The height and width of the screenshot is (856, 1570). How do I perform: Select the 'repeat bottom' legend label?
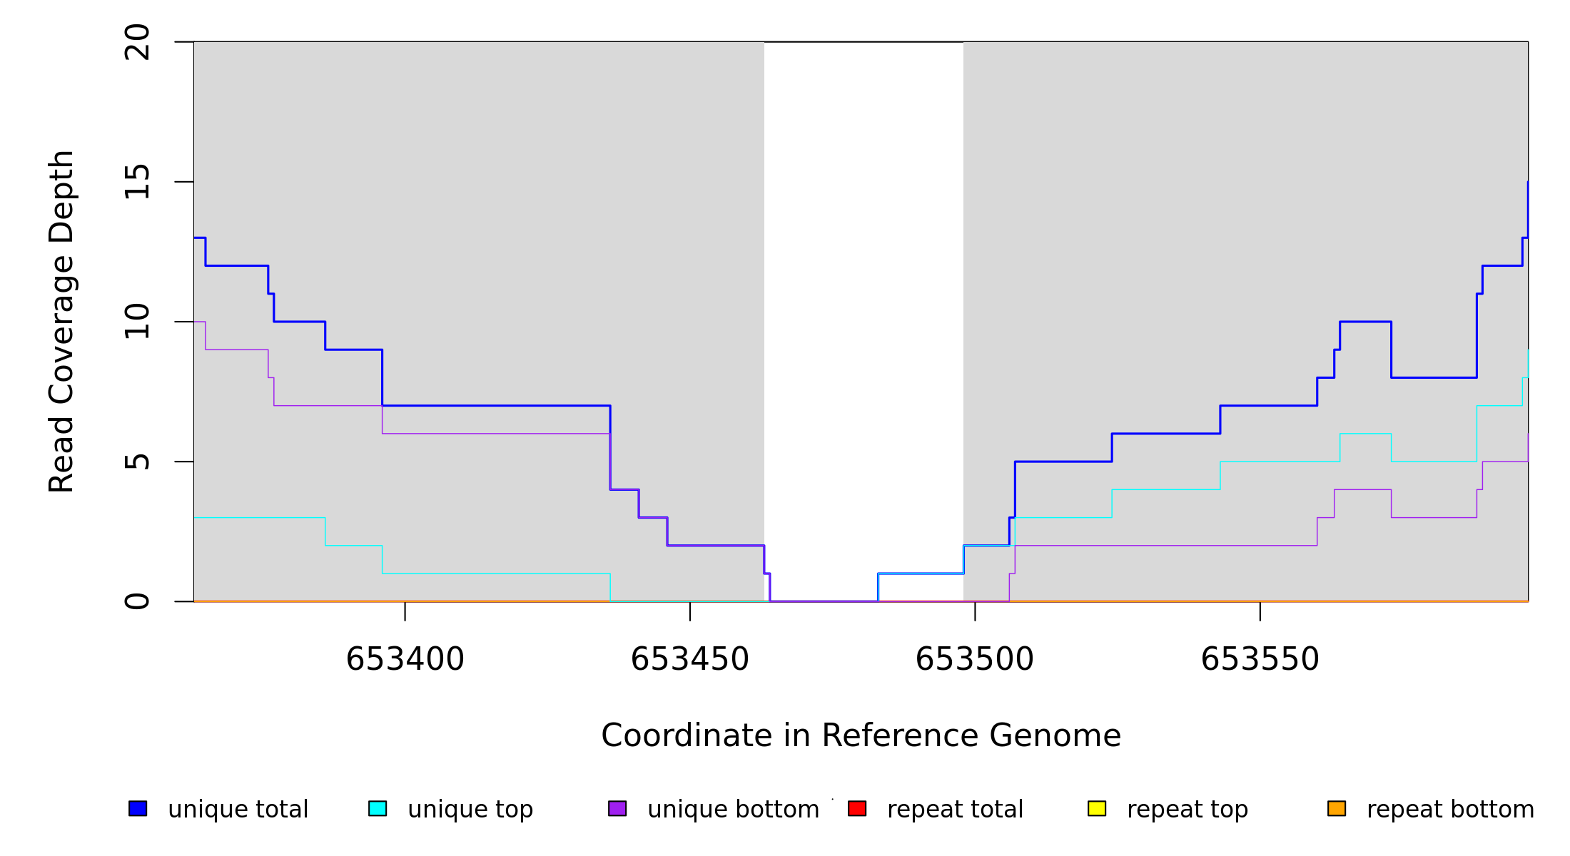click(x=1450, y=810)
